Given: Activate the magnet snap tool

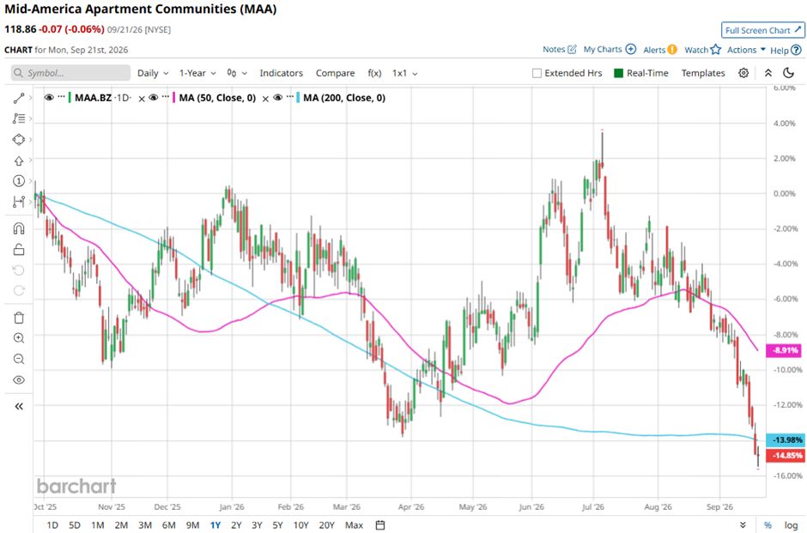Looking at the screenshot, I should click(x=19, y=228).
